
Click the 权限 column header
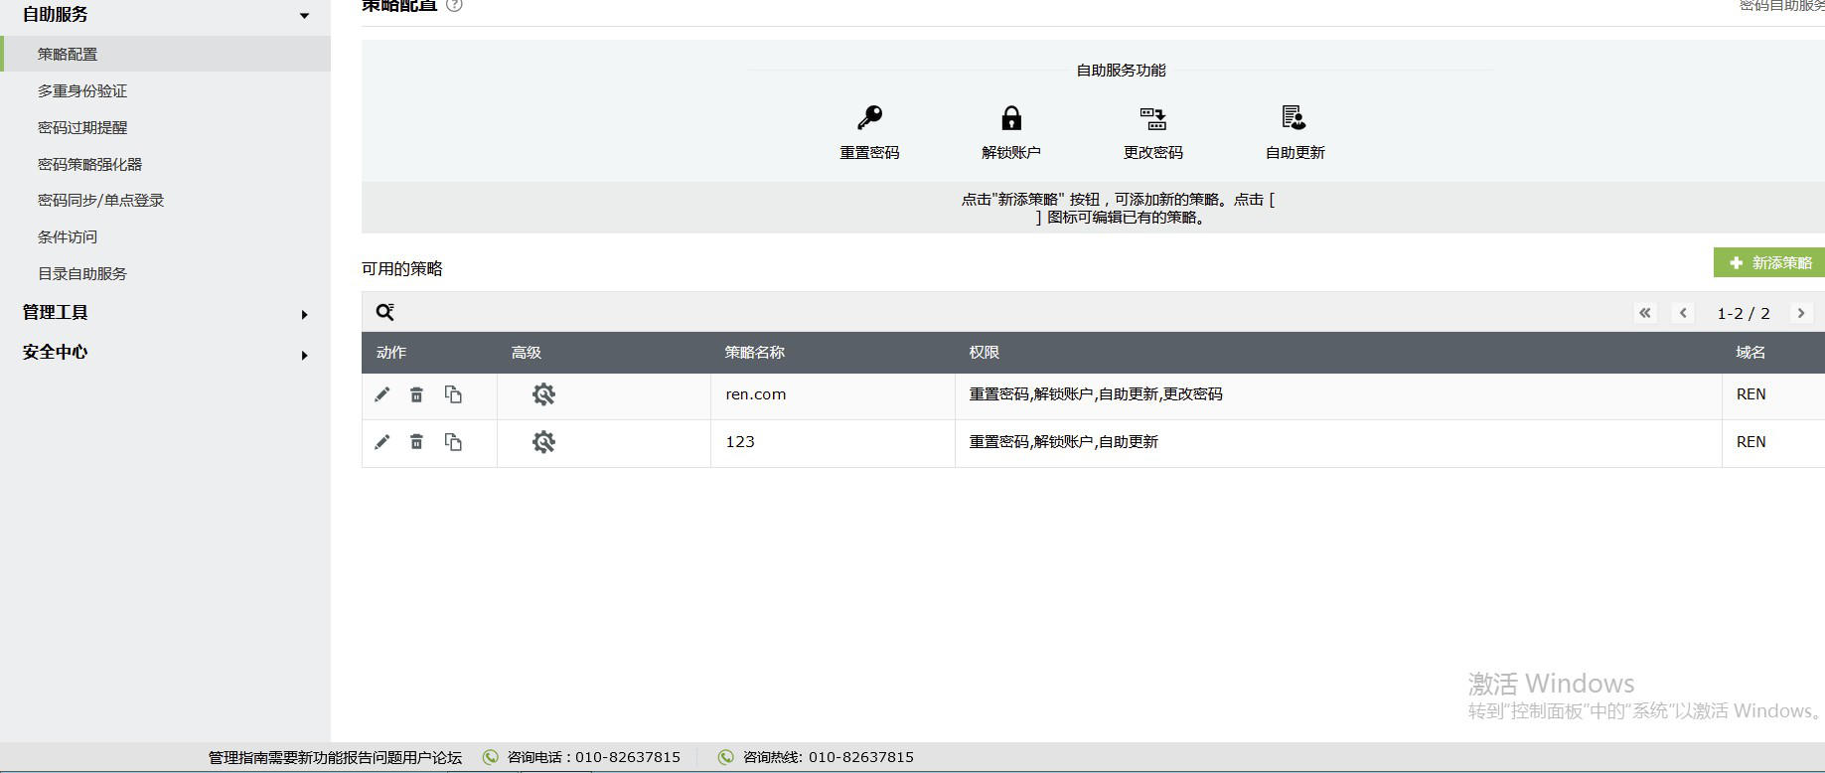coord(985,352)
